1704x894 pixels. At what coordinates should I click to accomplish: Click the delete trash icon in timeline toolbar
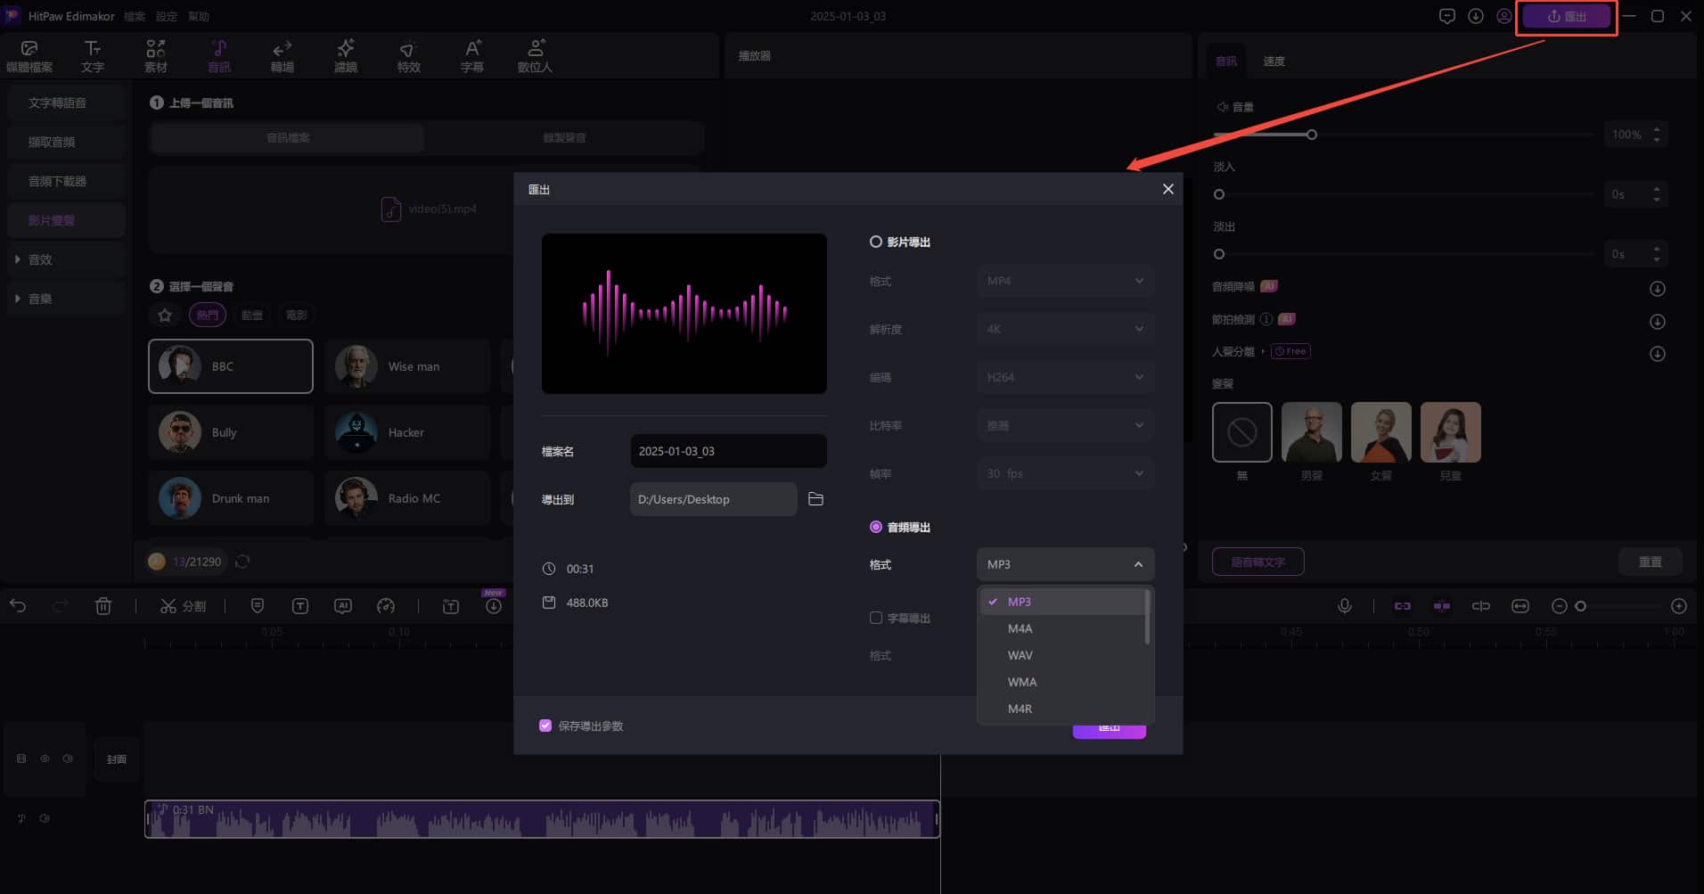coord(103,606)
